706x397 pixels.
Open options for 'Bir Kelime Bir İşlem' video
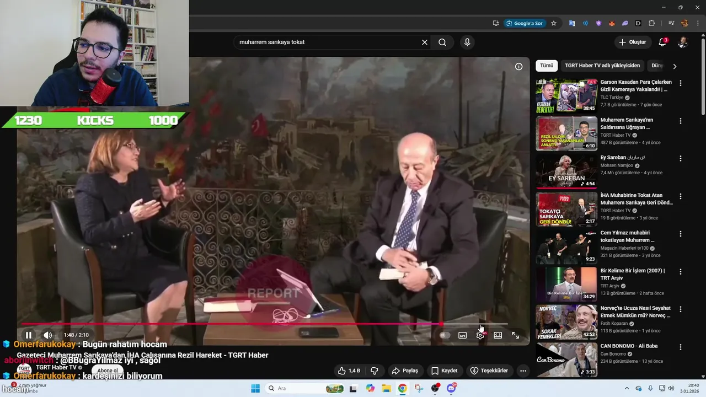click(x=680, y=271)
